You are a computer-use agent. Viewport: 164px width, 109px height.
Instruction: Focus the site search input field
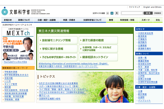[x=132, y=13]
